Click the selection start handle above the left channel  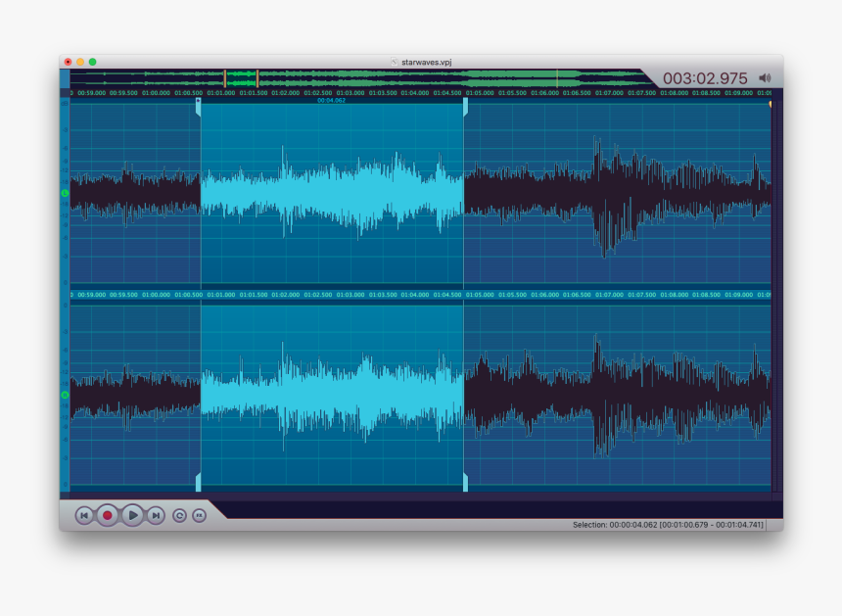pyautogui.click(x=199, y=107)
